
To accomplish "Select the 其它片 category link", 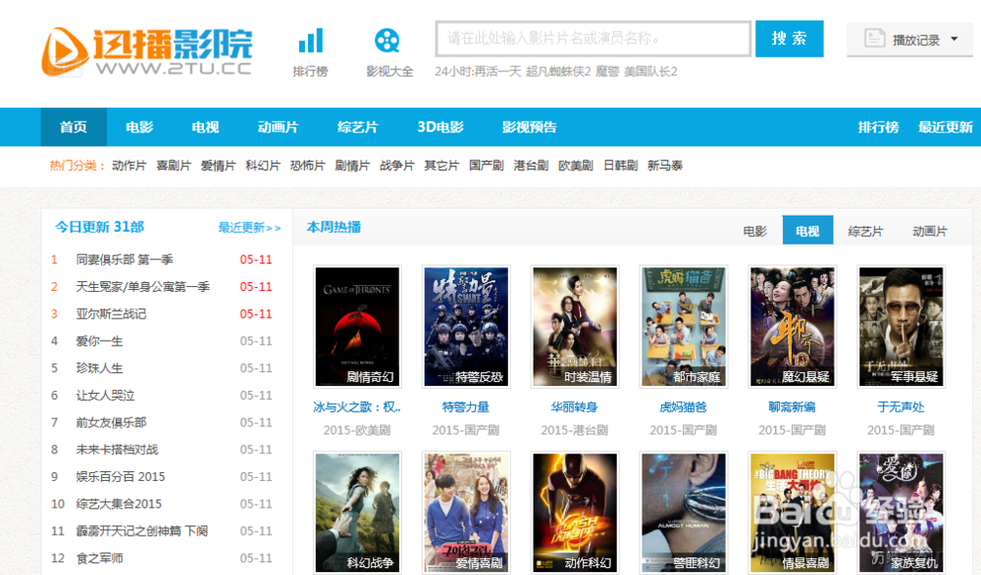I will 441,166.
